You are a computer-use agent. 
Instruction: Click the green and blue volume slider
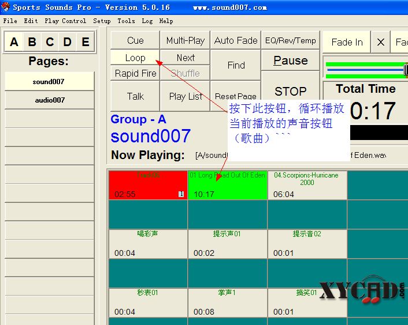tap(366, 70)
